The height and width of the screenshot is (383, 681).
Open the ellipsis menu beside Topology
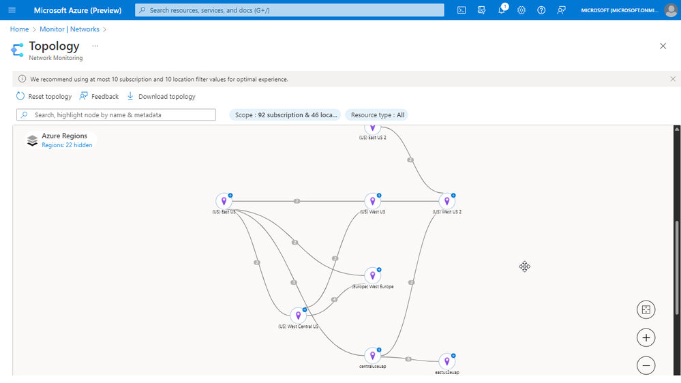[95, 46]
